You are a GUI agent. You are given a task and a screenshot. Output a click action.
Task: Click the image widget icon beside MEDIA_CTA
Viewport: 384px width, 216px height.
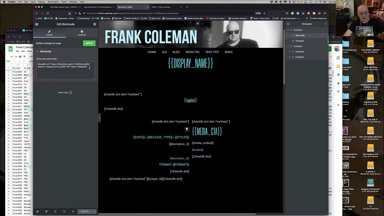click(187, 129)
